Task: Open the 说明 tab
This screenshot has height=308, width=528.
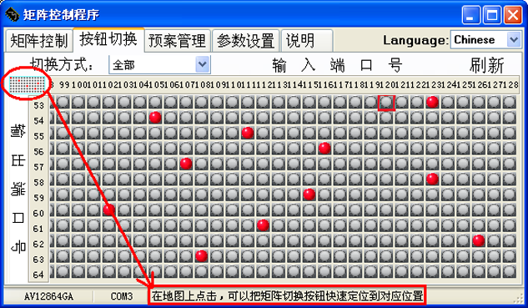Action: click(306, 41)
